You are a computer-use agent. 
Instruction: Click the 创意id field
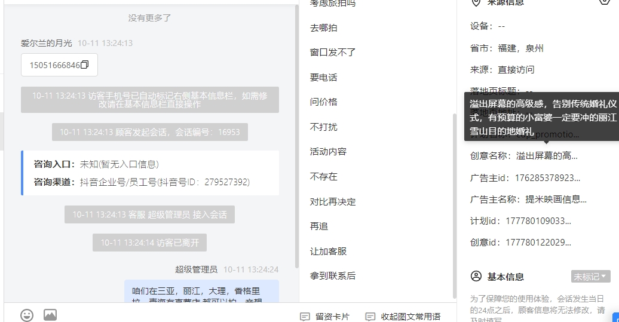pyautogui.click(x=520, y=243)
